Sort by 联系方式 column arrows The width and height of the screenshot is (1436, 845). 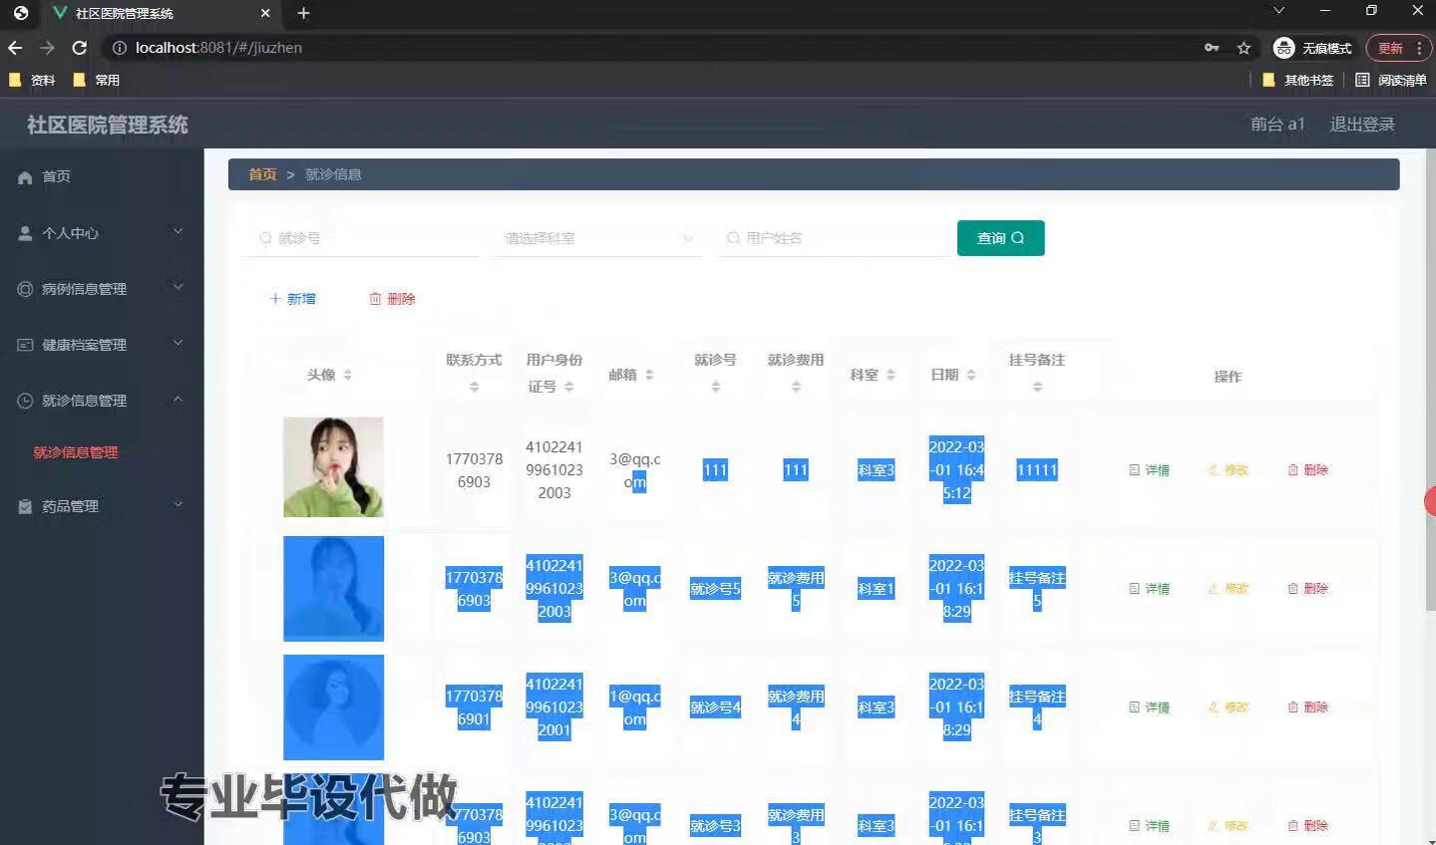[474, 387]
